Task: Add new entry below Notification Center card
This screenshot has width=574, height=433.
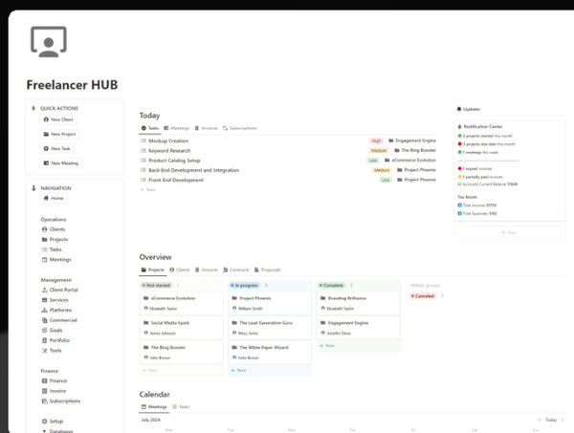Action: coord(510,232)
